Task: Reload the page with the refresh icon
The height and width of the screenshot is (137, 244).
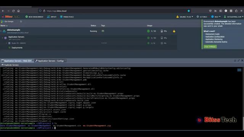Action: (13, 11)
